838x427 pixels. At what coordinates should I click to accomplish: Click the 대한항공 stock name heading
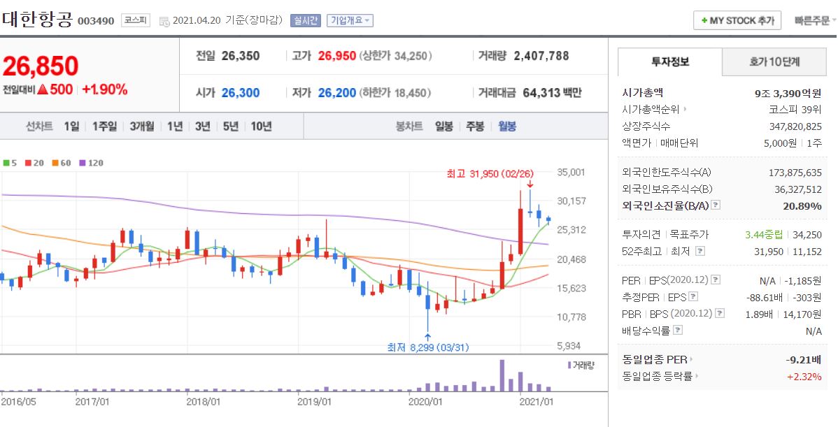[x=37, y=20]
